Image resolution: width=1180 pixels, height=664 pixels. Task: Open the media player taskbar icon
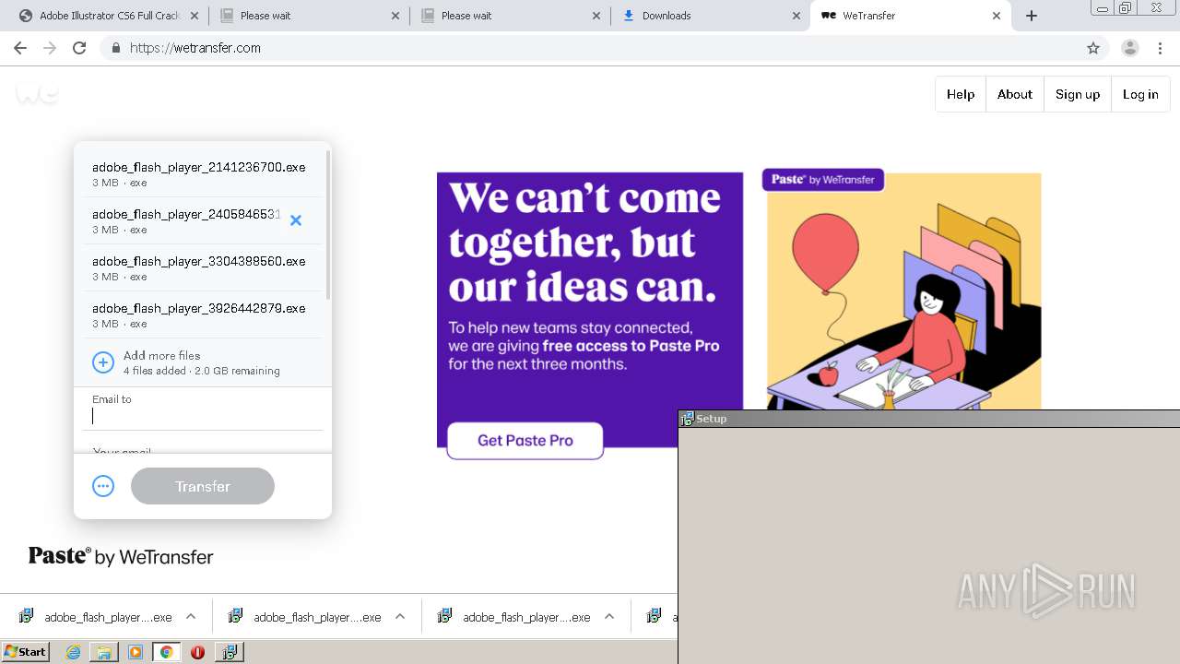tap(136, 652)
